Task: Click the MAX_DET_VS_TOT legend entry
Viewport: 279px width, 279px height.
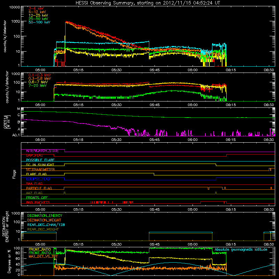Action: coord(43,256)
